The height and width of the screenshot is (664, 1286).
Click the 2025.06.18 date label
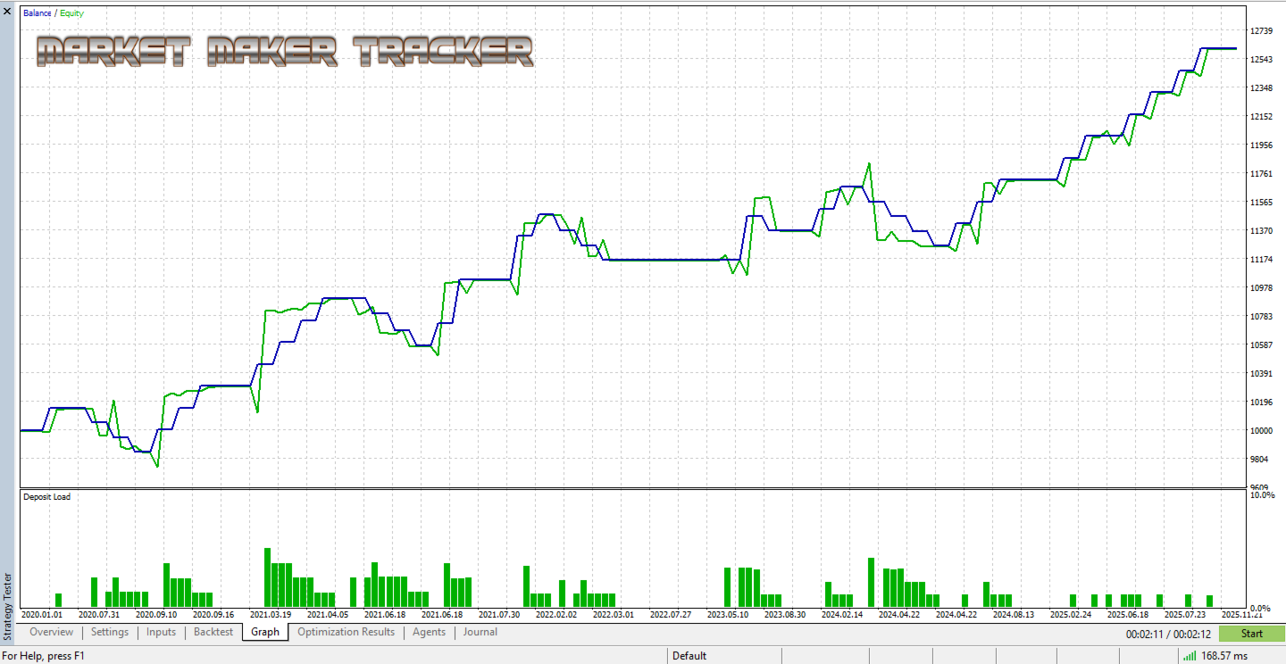1128,615
